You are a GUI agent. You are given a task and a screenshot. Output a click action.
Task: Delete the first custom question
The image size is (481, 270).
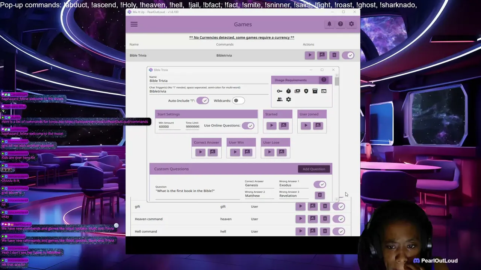coord(320,195)
